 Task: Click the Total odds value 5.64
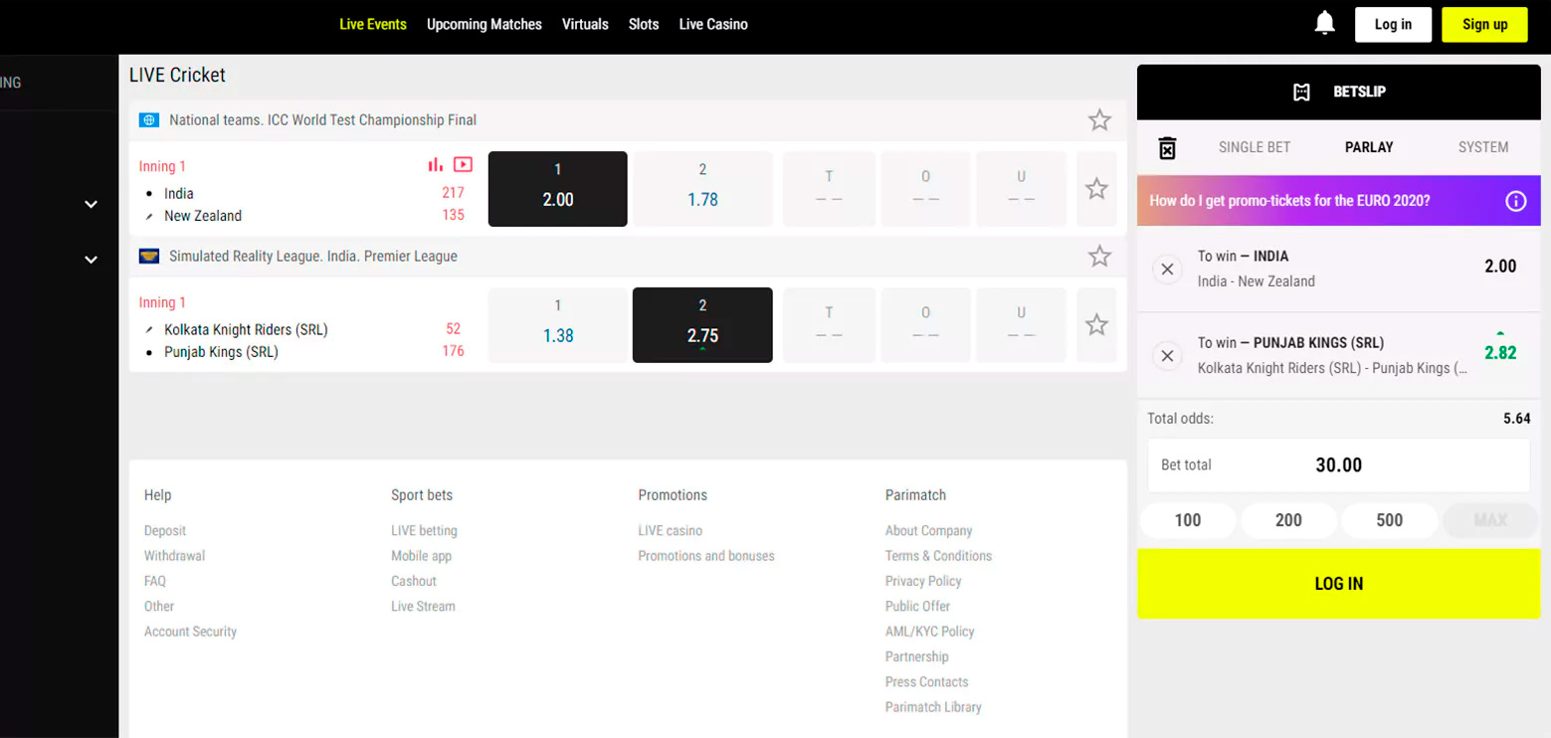(1516, 419)
